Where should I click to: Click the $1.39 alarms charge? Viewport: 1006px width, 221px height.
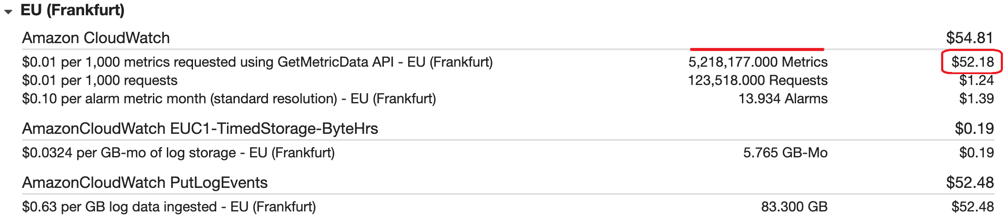(x=976, y=99)
